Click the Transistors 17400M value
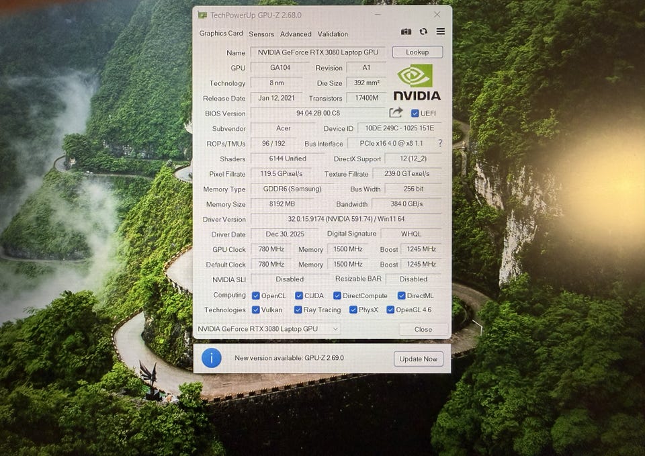The image size is (645, 456). click(x=366, y=98)
